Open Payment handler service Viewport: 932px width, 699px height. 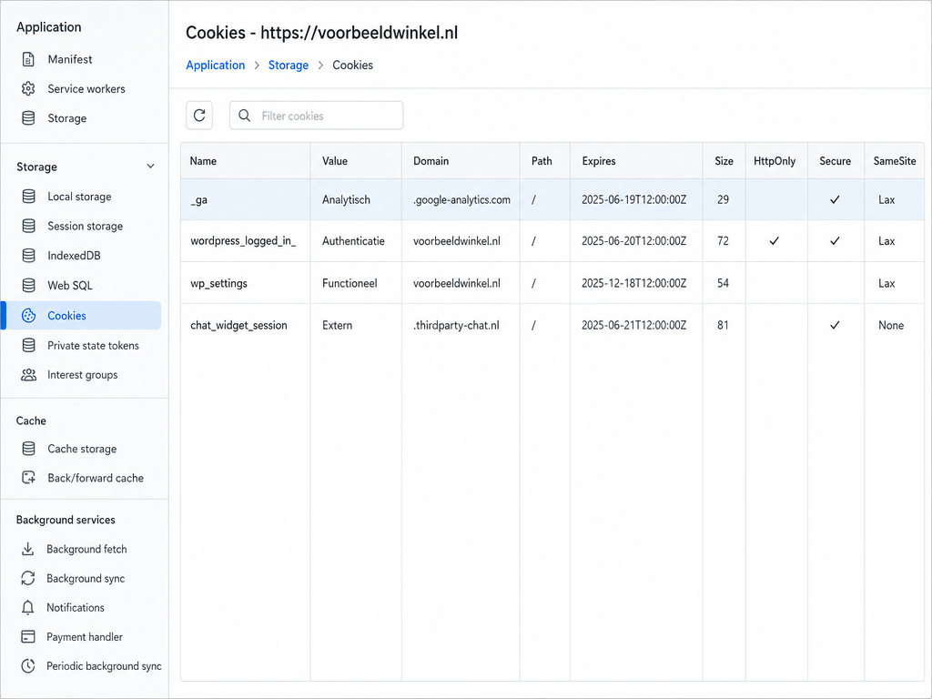click(x=85, y=636)
